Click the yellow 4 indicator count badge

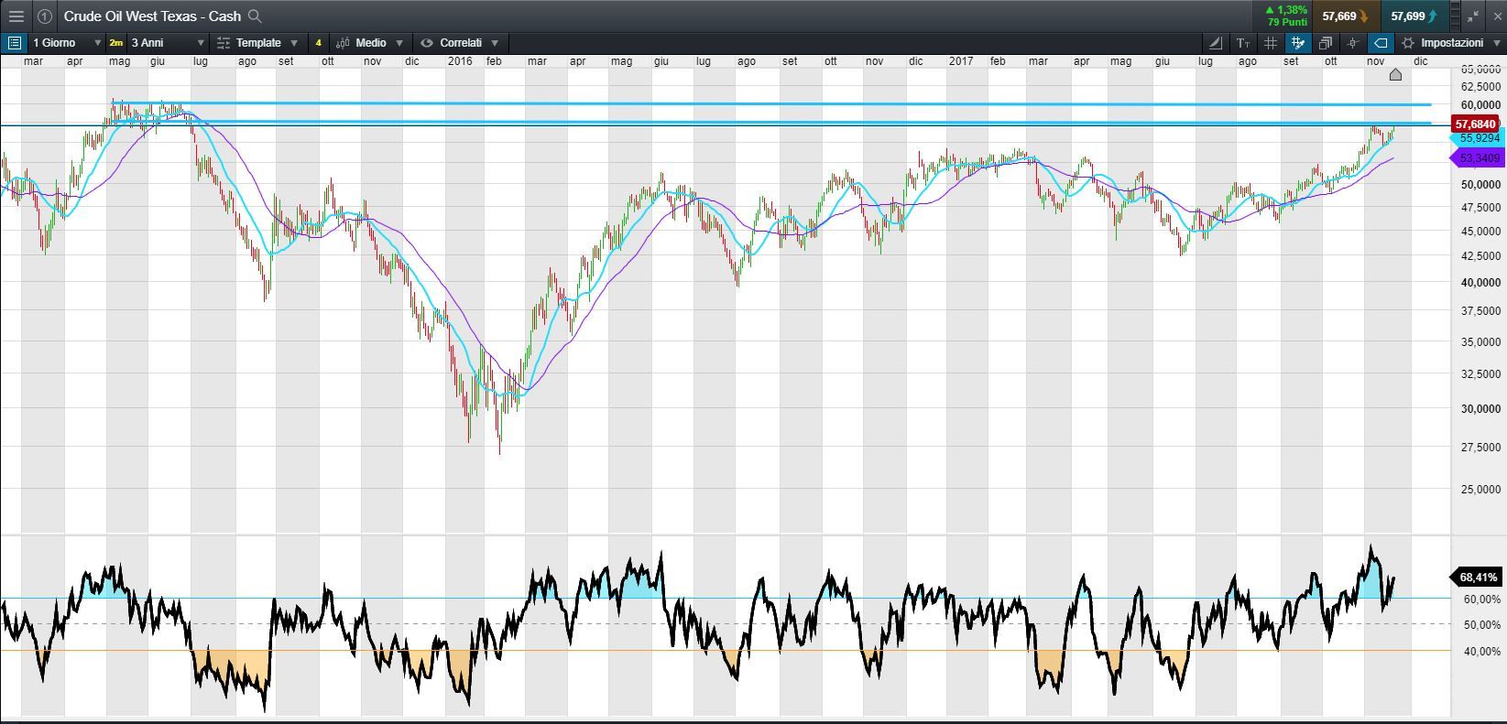tap(318, 43)
